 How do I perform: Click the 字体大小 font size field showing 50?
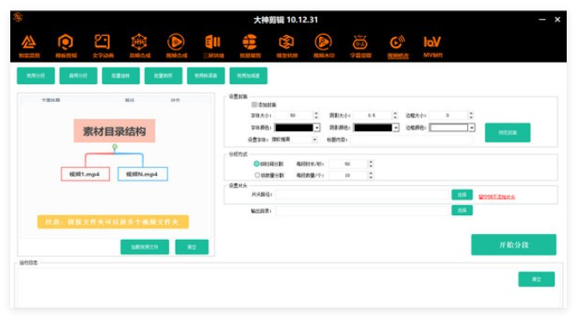(293, 116)
